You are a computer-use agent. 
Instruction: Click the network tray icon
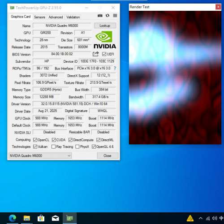pos(208,219)
